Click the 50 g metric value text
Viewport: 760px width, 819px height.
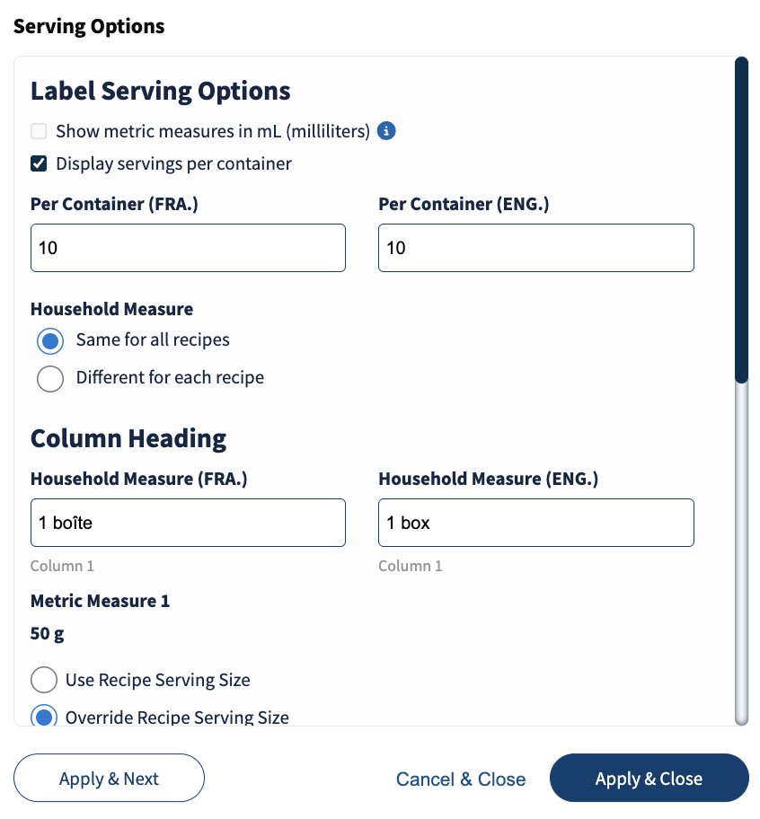[x=48, y=634]
